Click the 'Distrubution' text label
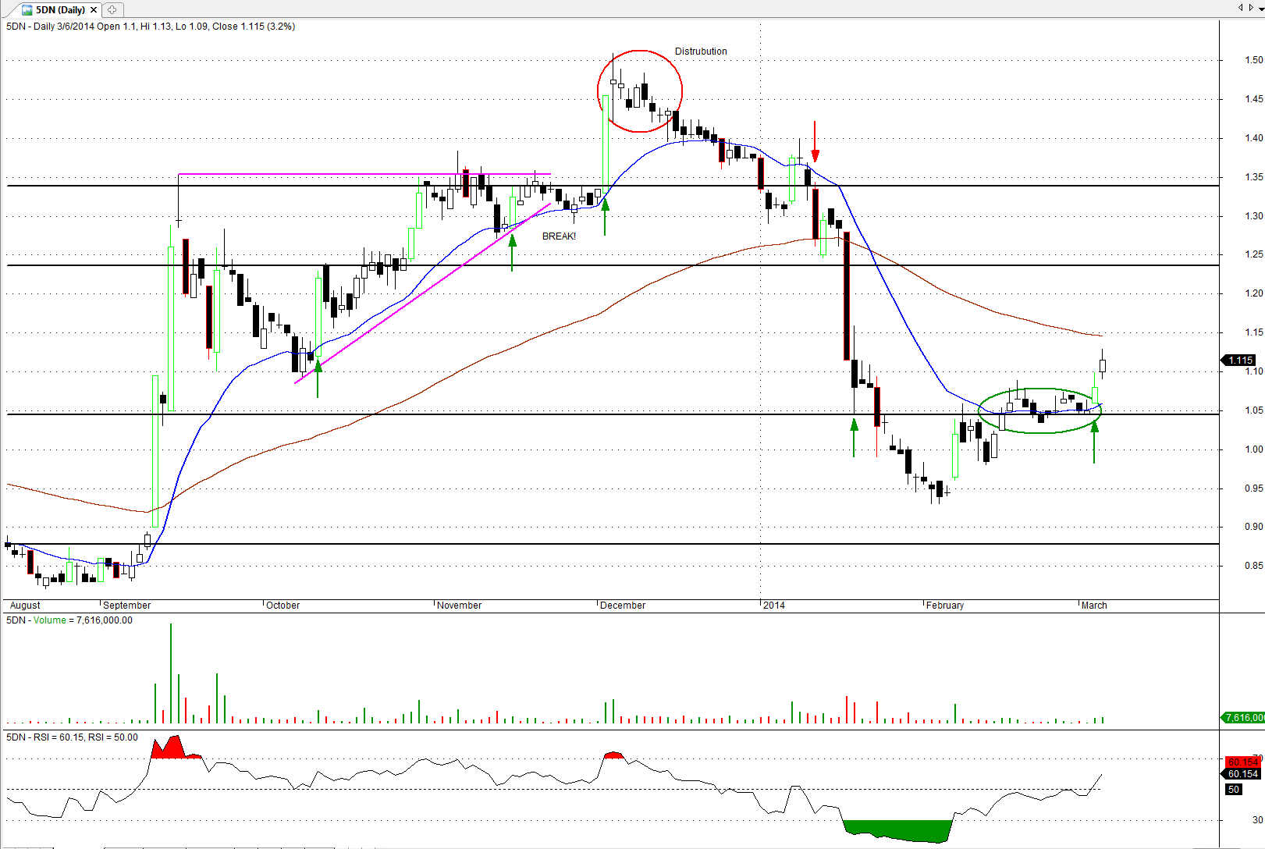This screenshot has height=849, width=1265. (x=701, y=52)
